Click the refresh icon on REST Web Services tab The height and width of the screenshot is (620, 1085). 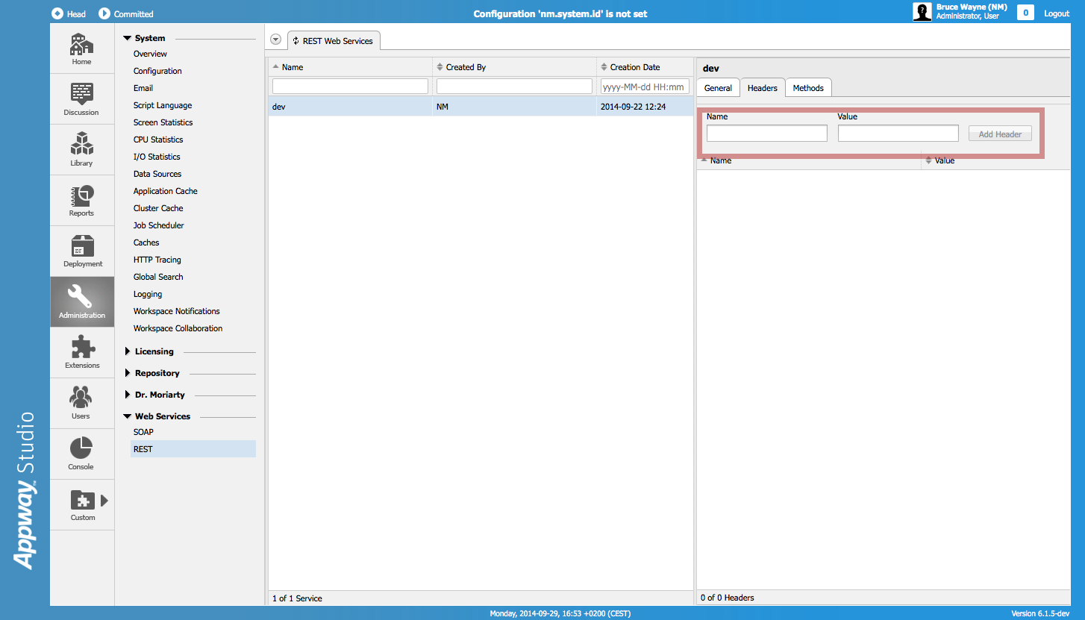pyautogui.click(x=296, y=41)
